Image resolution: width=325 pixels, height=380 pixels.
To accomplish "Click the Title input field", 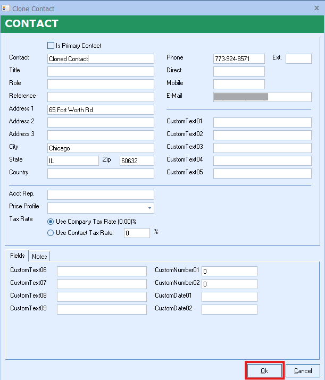I will [x=101, y=72].
